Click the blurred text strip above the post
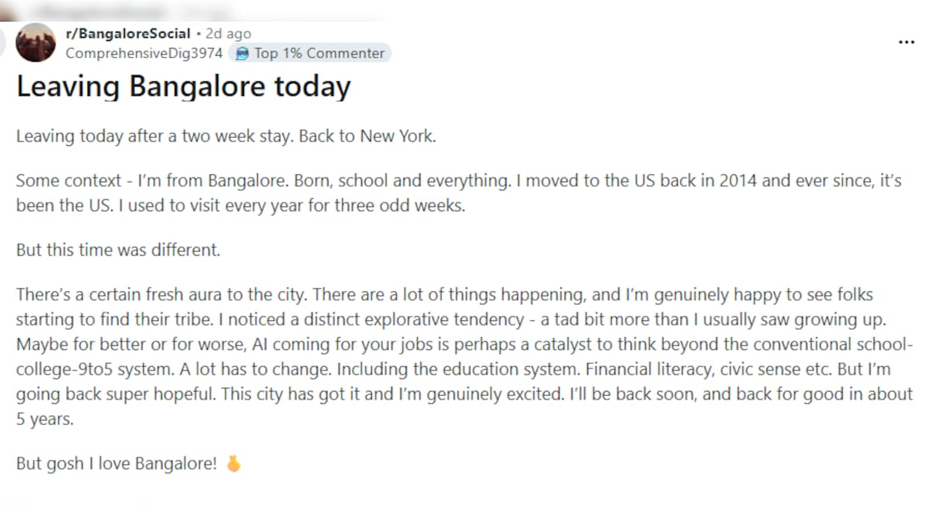 click(x=131, y=12)
